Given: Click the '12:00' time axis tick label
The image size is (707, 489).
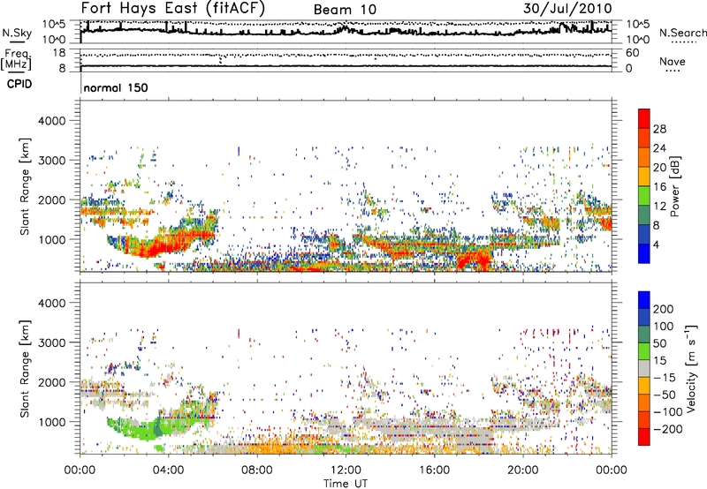Looking at the screenshot, I should click(346, 470).
